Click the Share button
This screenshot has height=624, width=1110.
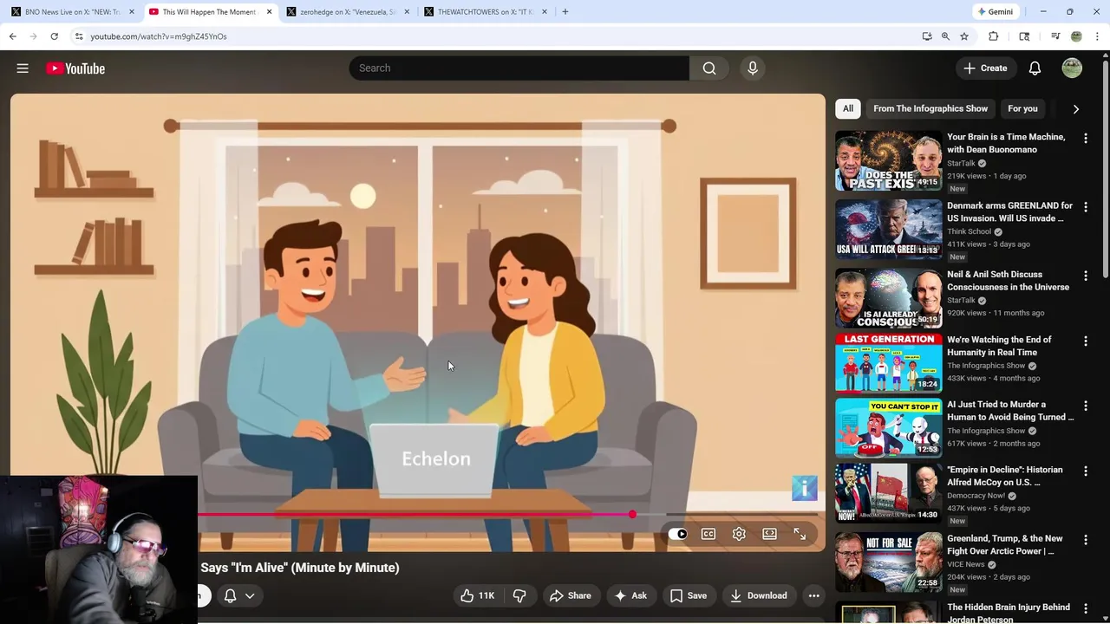(571, 595)
